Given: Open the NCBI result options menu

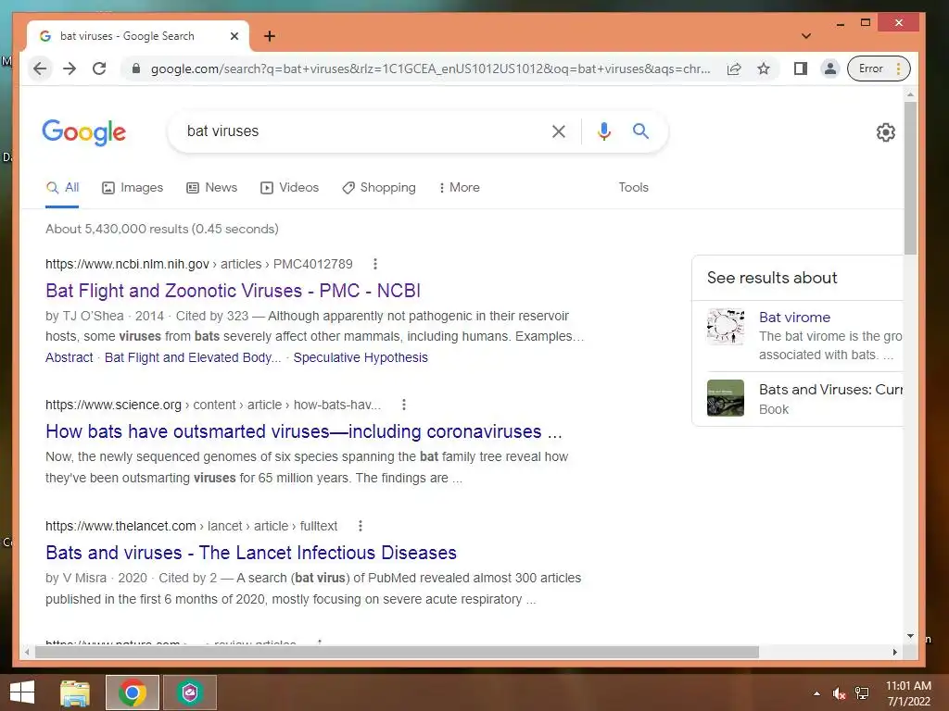Looking at the screenshot, I should [x=375, y=264].
